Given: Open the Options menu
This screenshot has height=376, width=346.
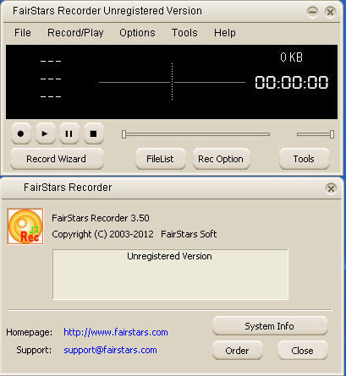Looking at the screenshot, I should pyautogui.click(x=137, y=33).
